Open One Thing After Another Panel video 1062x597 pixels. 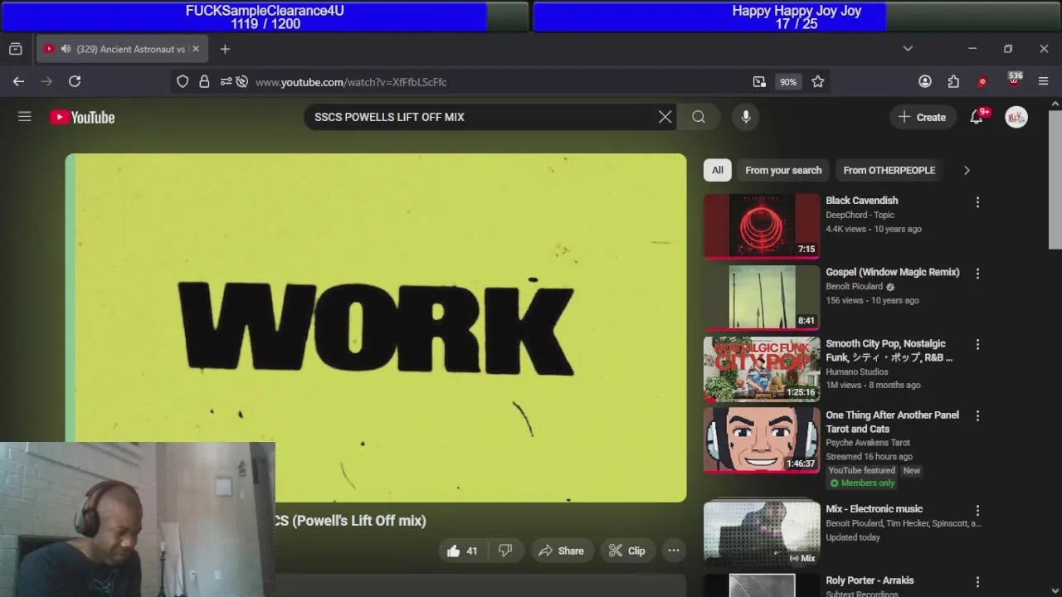(x=762, y=440)
